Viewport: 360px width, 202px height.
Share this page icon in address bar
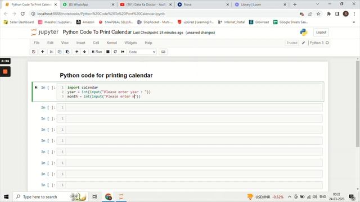310,14
